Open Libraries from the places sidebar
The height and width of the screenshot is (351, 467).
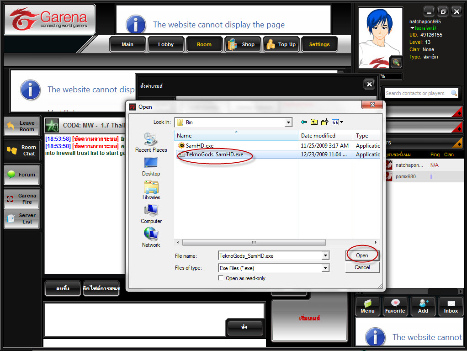point(151,191)
